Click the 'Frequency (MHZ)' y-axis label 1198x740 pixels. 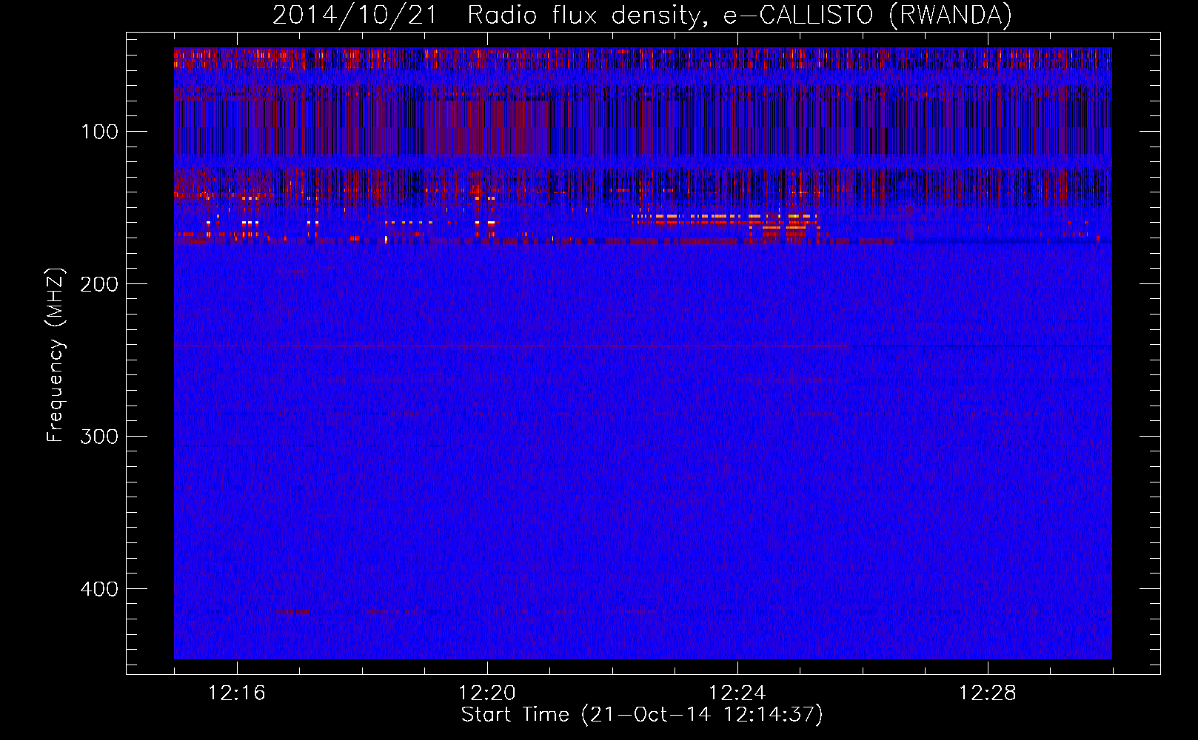[x=56, y=354]
